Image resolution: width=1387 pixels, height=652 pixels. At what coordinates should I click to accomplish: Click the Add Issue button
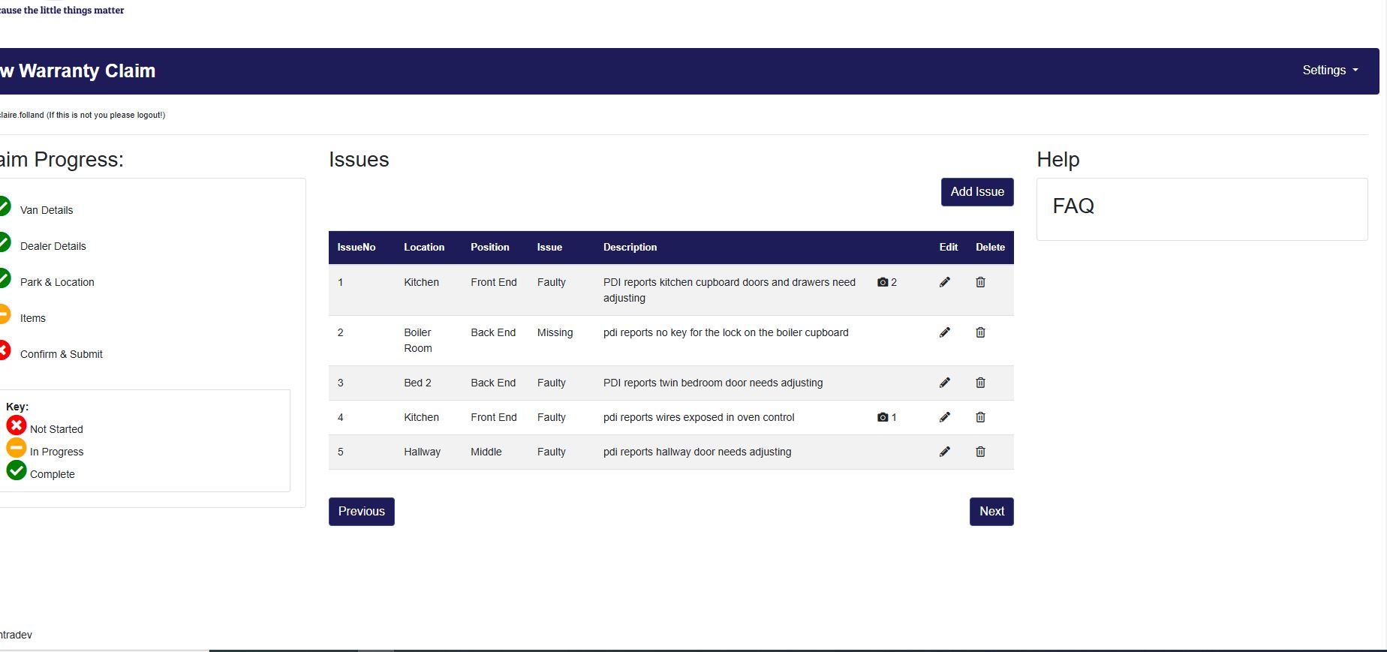pos(976,192)
